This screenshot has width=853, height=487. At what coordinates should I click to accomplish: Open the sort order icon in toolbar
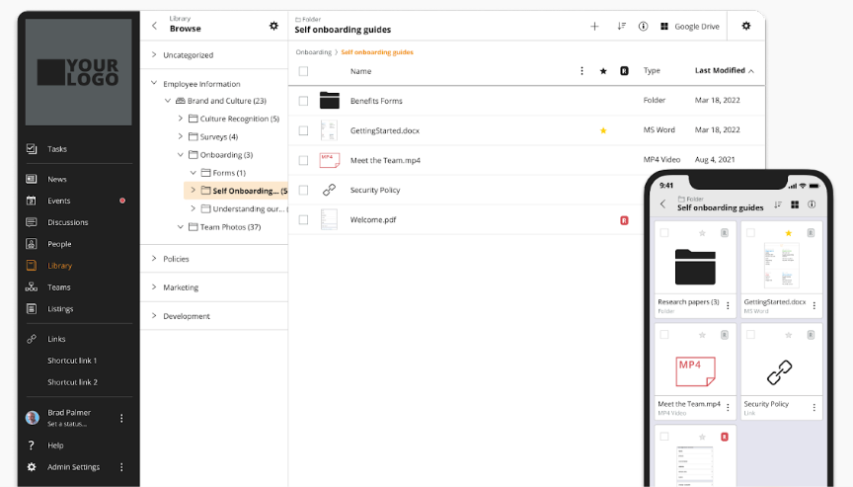[621, 27]
